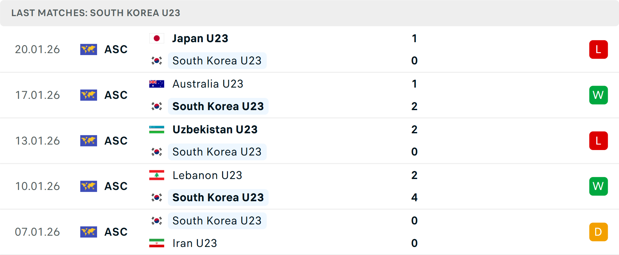Click the Iran flag icon
The width and height of the screenshot is (619, 255).
[x=157, y=243]
